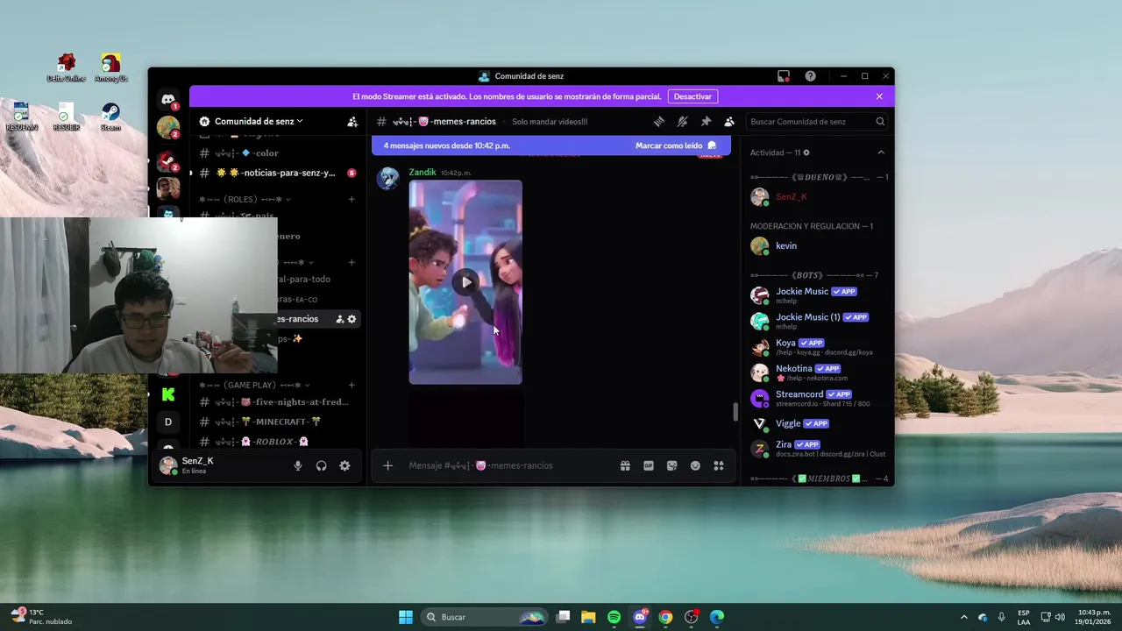Viewport: 1122px width, 631px height.
Task: Click Marcar como leído
Action: pos(676,145)
